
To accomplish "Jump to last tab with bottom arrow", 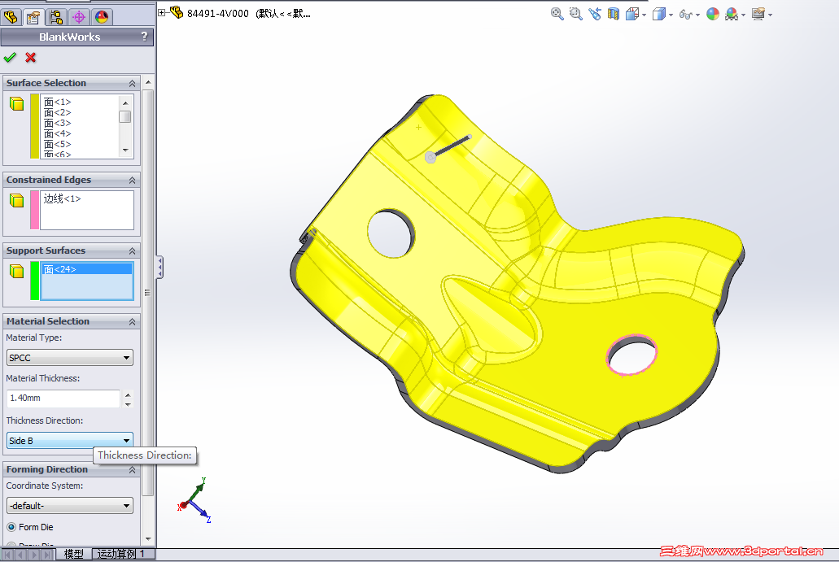I will (48, 555).
